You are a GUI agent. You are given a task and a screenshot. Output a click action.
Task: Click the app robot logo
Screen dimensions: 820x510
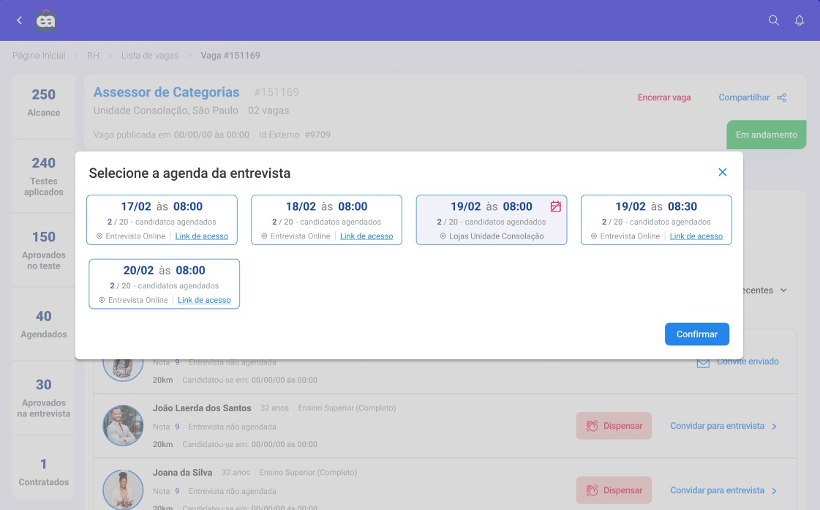click(46, 20)
